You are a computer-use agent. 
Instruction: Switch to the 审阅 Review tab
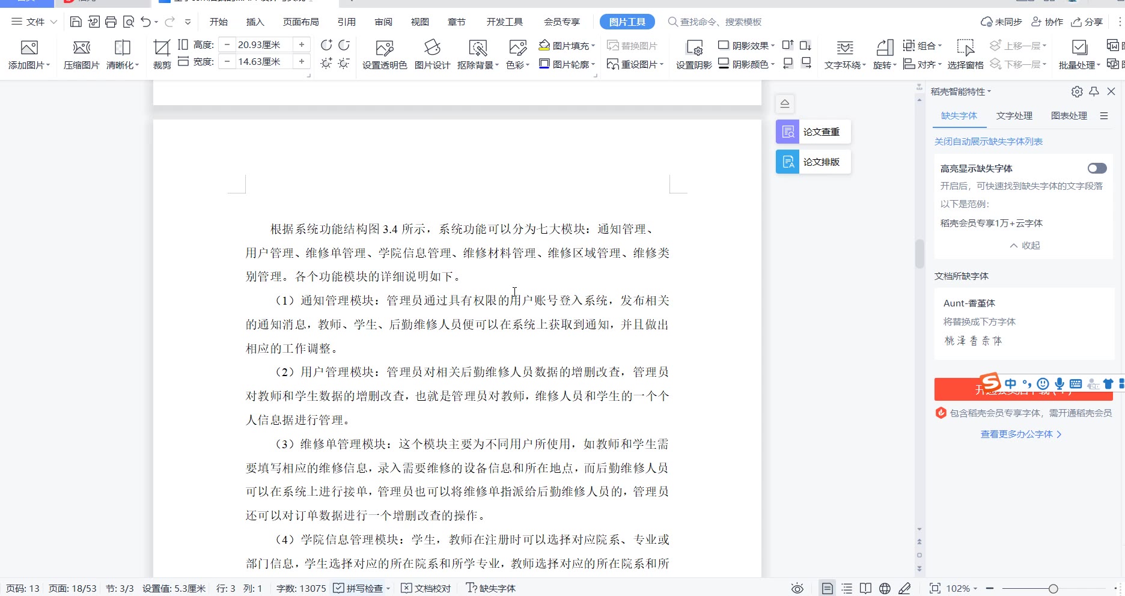pyautogui.click(x=383, y=22)
